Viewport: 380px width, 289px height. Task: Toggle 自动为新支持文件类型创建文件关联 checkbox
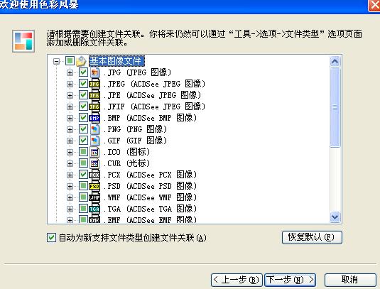tap(51, 238)
